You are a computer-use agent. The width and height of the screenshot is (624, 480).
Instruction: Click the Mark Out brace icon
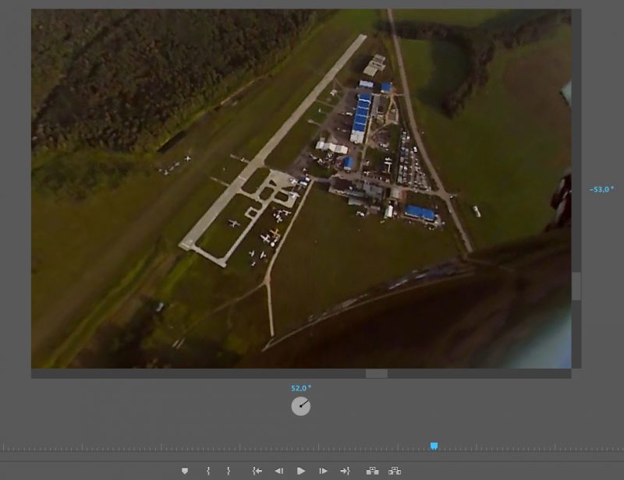tap(229, 471)
